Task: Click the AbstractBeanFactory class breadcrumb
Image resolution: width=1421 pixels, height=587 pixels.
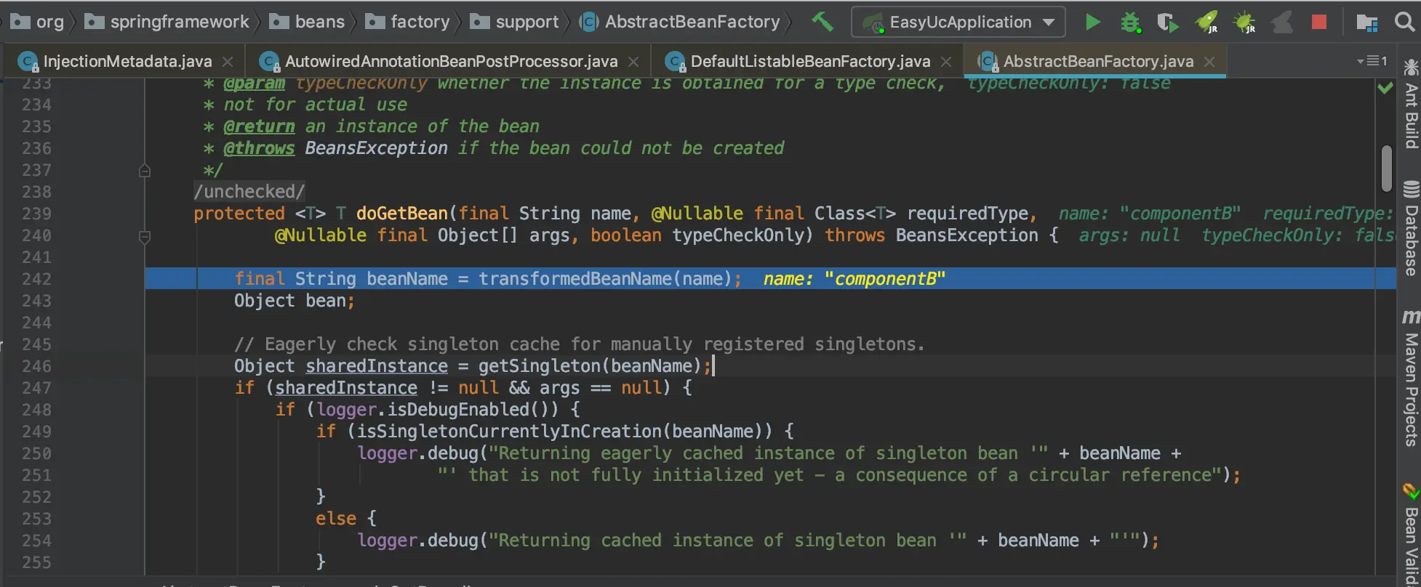Action: coord(680,22)
